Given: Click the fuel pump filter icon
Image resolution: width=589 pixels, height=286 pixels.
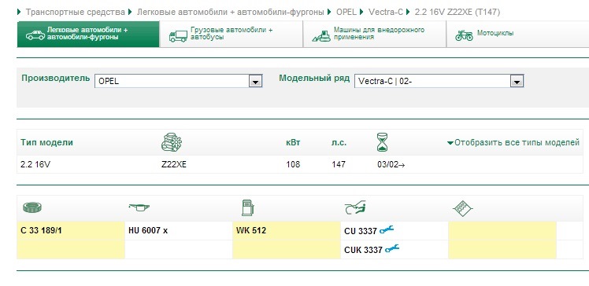Looking at the screenshot, I should coord(247,207).
